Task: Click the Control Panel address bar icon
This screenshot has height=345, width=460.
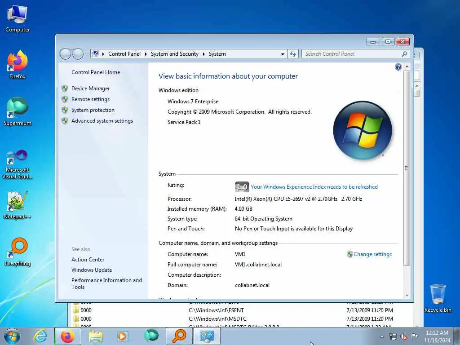Action: click(95, 54)
